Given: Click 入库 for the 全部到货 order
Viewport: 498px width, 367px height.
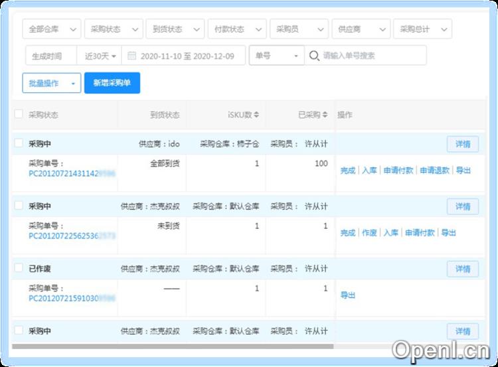Looking at the screenshot, I should click(369, 171).
